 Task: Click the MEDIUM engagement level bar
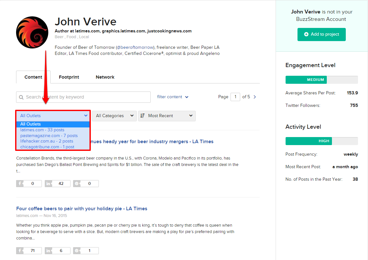(306, 80)
